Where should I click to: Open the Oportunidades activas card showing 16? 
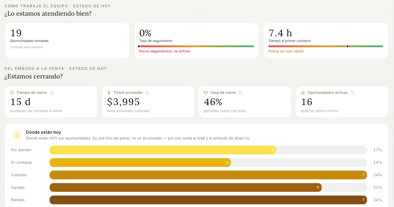coord(342,102)
